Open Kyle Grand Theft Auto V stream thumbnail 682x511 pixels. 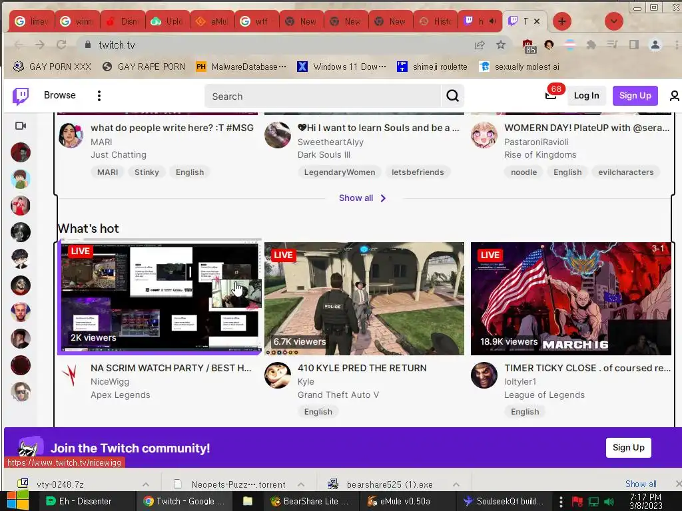pos(364,299)
